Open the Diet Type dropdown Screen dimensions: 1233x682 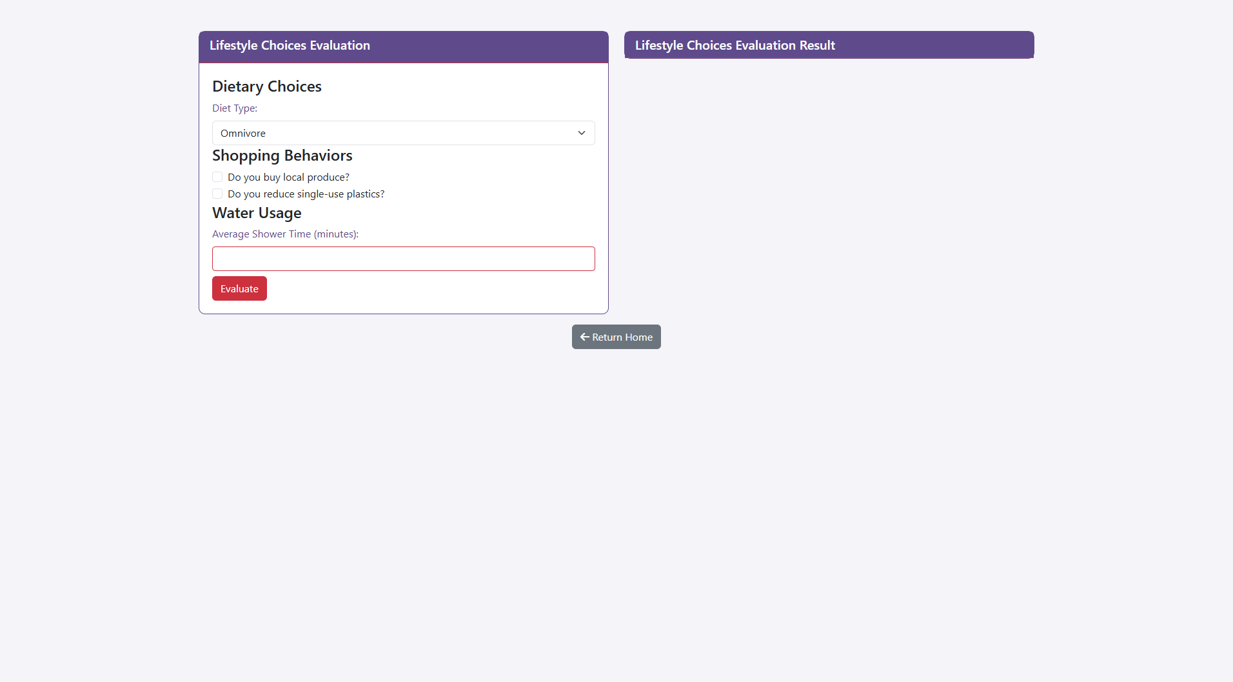pos(403,133)
